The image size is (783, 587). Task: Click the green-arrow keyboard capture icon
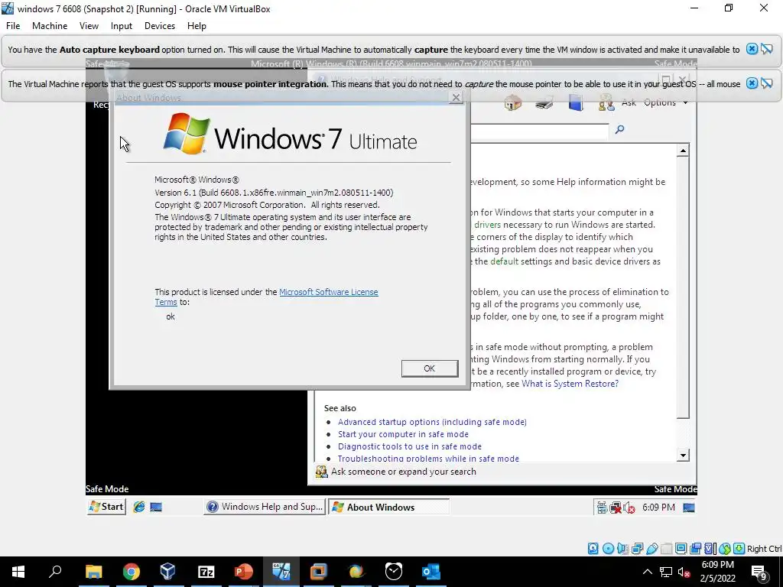point(739,549)
